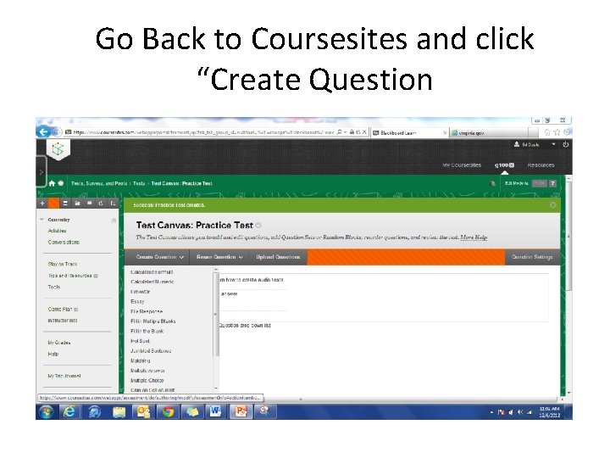Viewport: 610px width, 458px height.
Task: Select Multiple Answer question type
Action: [147, 371]
